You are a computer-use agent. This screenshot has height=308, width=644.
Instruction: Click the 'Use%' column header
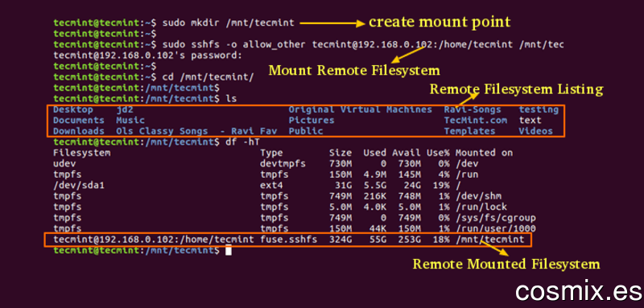pos(438,153)
